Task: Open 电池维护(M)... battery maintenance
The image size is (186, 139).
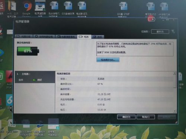Action: 108,60
